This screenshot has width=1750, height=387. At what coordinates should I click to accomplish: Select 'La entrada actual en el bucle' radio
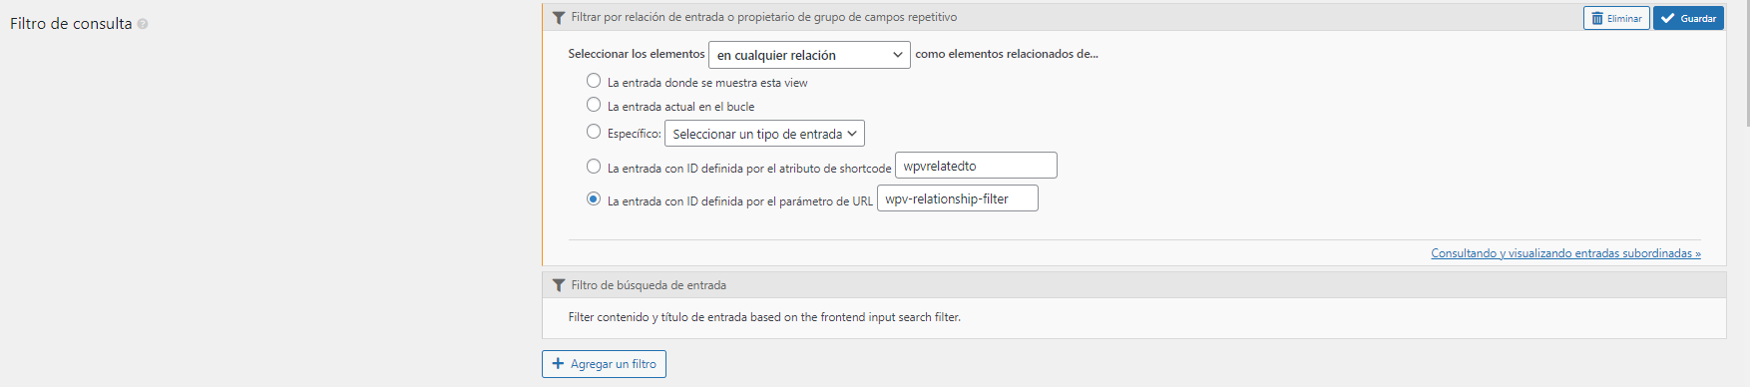point(594,105)
